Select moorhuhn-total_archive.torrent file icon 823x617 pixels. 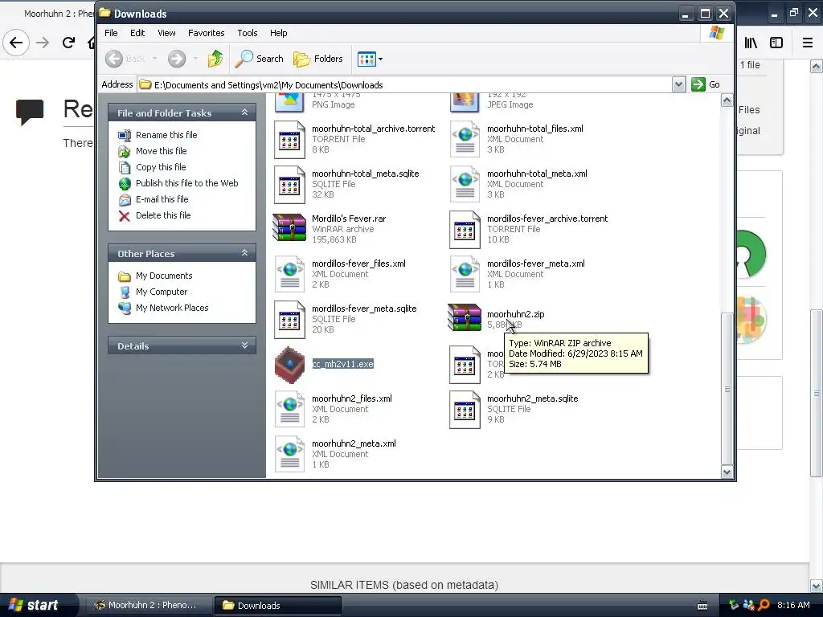289,140
